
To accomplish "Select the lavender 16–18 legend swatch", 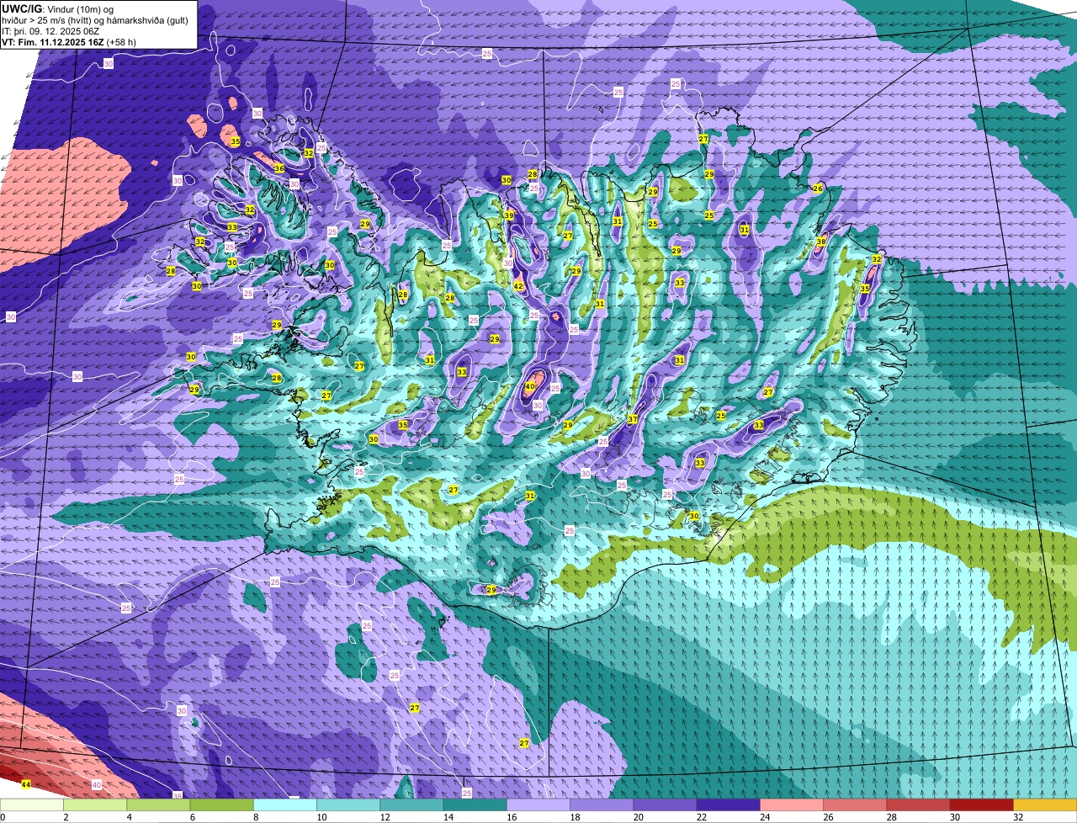I will 538,805.
